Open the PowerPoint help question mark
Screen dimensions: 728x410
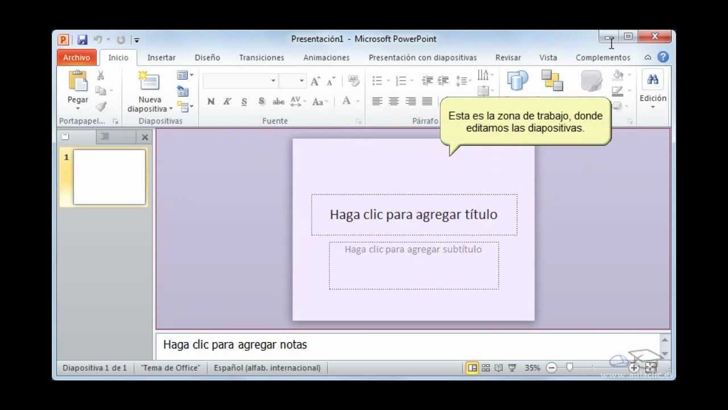pos(663,57)
